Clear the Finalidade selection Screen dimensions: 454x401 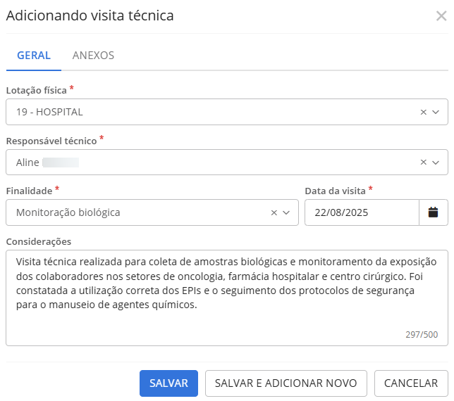pos(274,212)
